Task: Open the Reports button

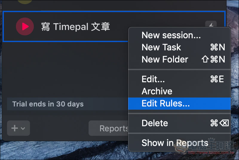Action: (108, 128)
